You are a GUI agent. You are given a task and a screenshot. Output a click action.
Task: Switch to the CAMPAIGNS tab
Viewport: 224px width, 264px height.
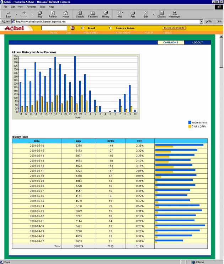[x=171, y=42]
